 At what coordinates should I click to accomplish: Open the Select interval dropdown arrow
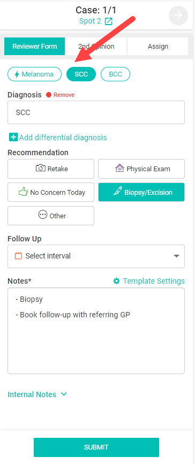176,256
